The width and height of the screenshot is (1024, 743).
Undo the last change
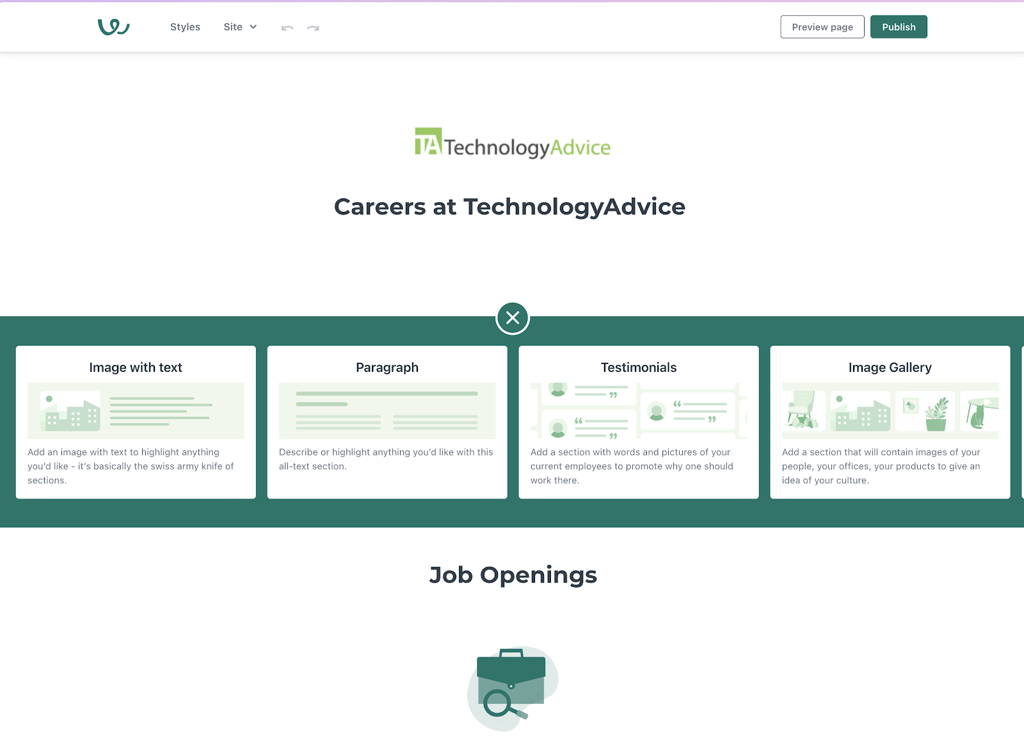287,28
